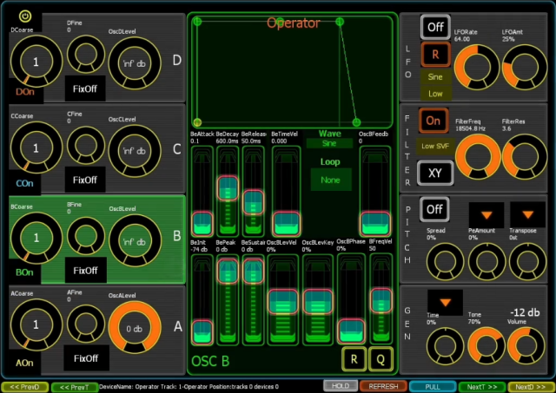Click the DCoarse knob
Image resolution: width=556 pixels, height=393 pixels.
click(36, 62)
